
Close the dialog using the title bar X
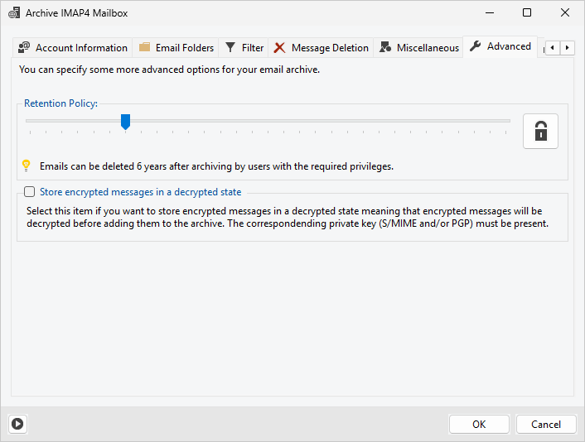click(x=565, y=13)
